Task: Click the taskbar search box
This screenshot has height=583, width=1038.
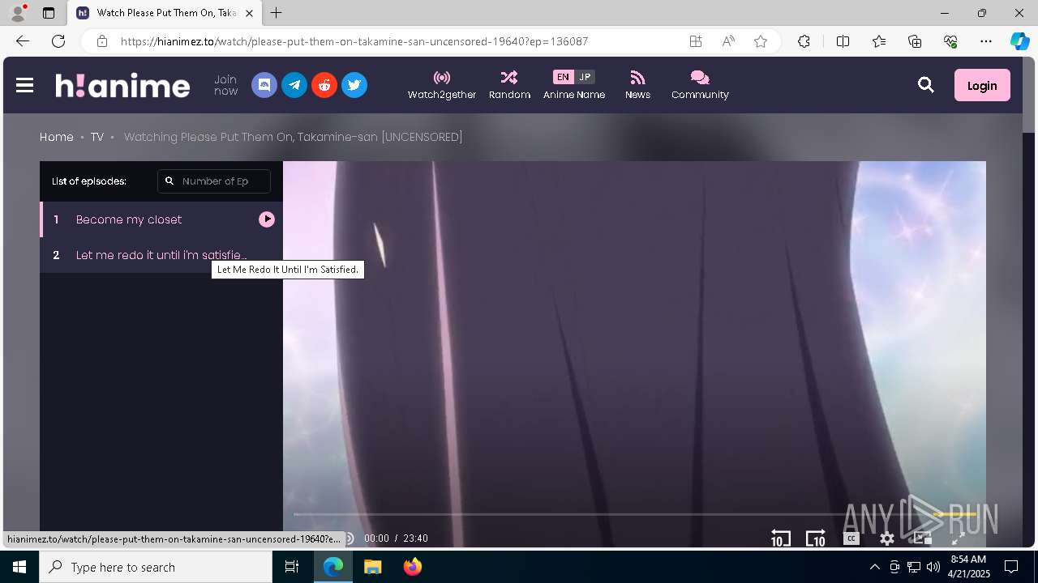Action: 156,567
